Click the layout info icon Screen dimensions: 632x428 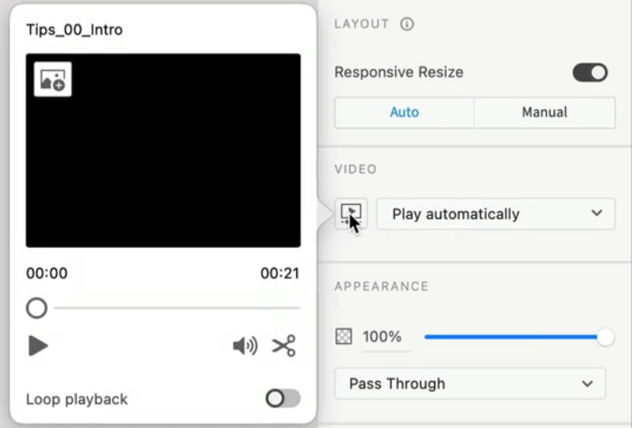click(407, 24)
